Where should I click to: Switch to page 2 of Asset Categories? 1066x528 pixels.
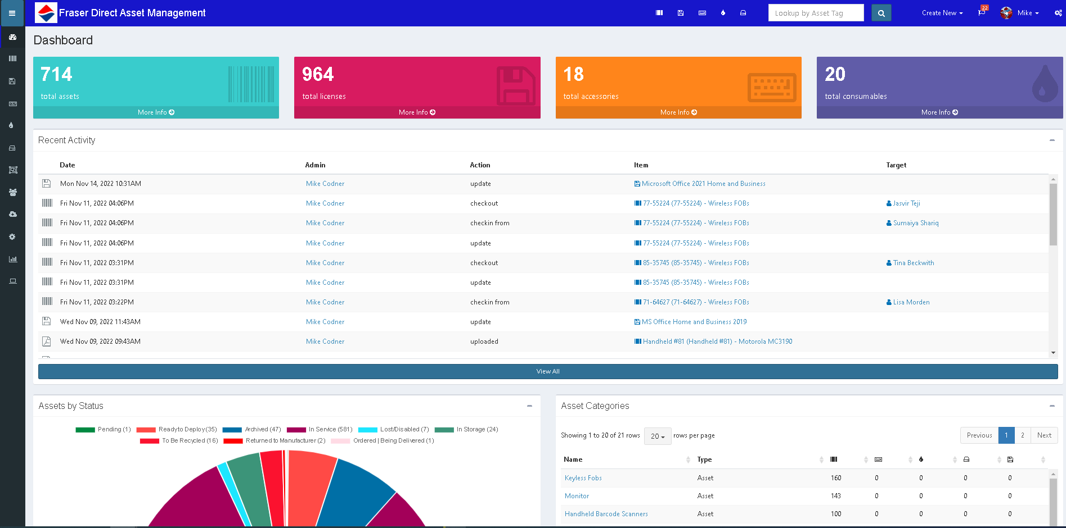tap(1023, 435)
